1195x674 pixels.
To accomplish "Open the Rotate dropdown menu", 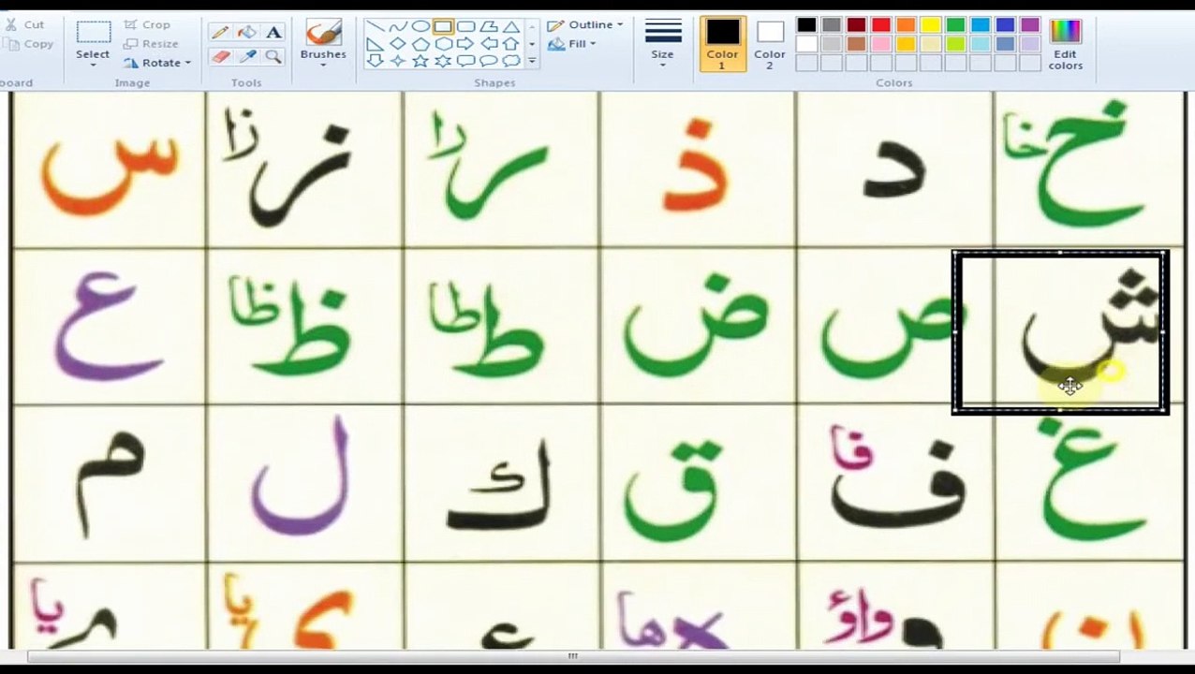I will pyautogui.click(x=156, y=63).
